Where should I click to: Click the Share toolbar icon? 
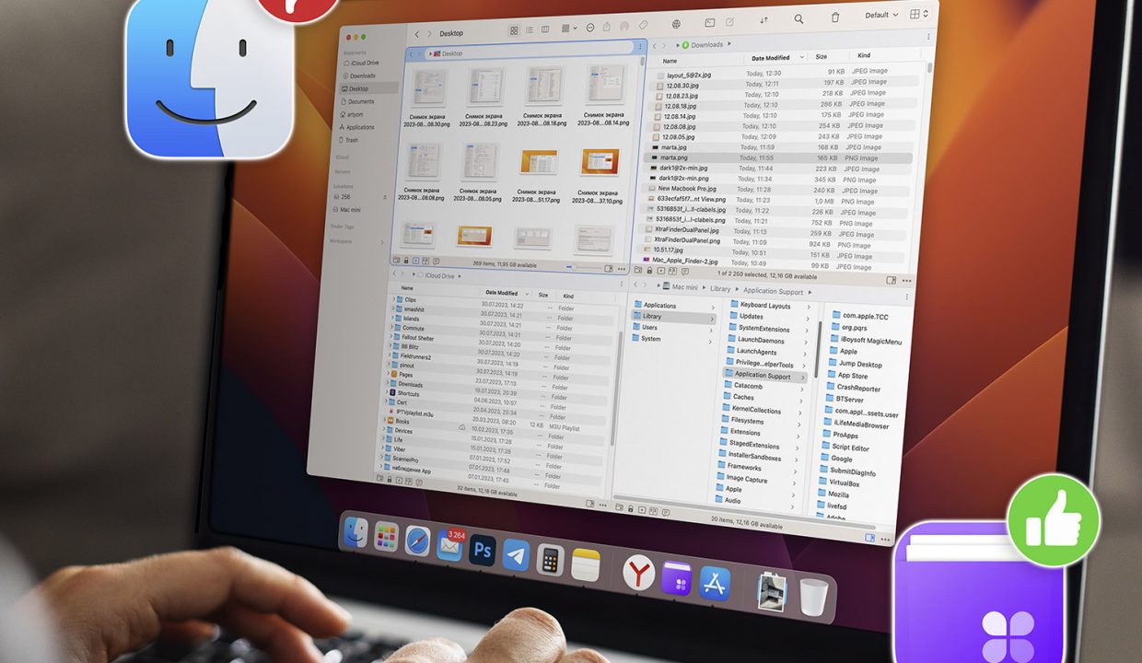pyautogui.click(x=607, y=27)
